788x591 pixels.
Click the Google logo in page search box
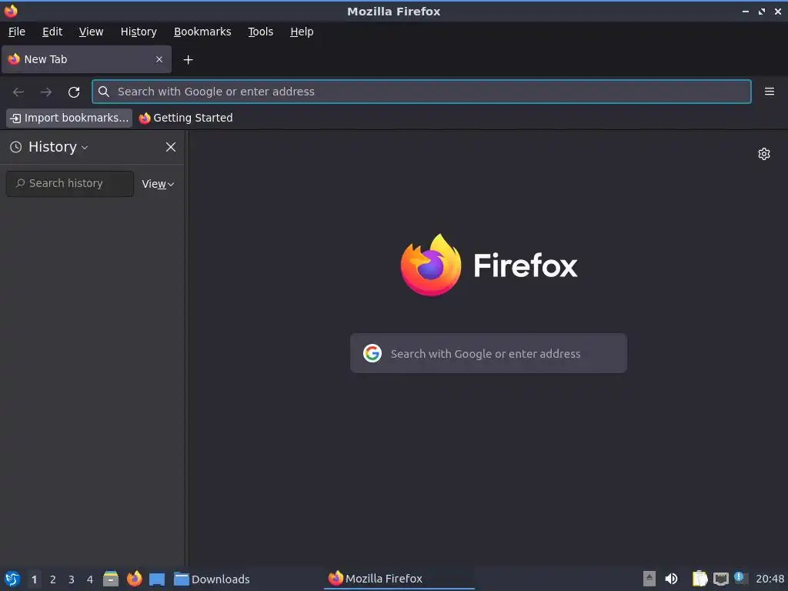click(x=372, y=353)
